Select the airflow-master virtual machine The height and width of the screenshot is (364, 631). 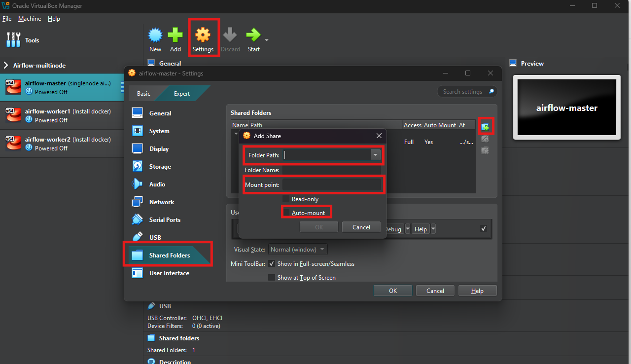[62, 88]
